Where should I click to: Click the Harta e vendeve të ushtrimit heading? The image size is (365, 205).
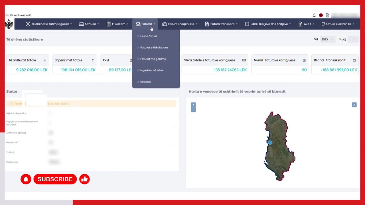237,91
